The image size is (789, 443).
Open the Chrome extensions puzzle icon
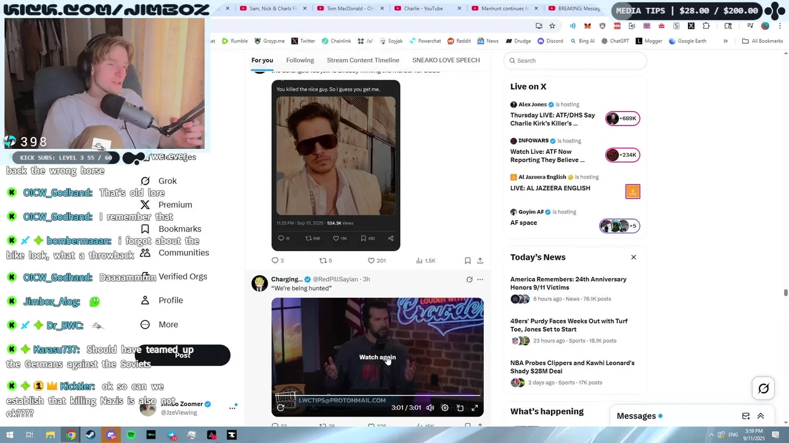pyautogui.click(x=706, y=26)
